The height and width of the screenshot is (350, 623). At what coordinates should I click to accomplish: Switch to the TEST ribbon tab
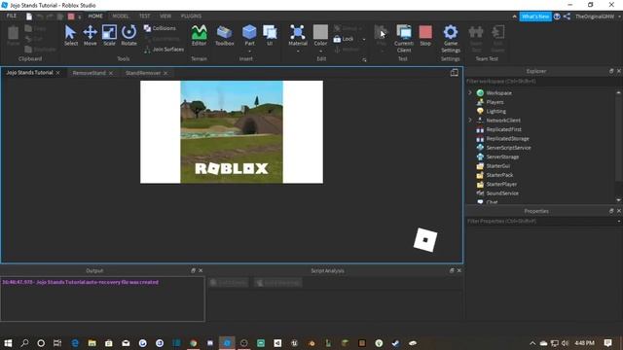[x=145, y=17]
